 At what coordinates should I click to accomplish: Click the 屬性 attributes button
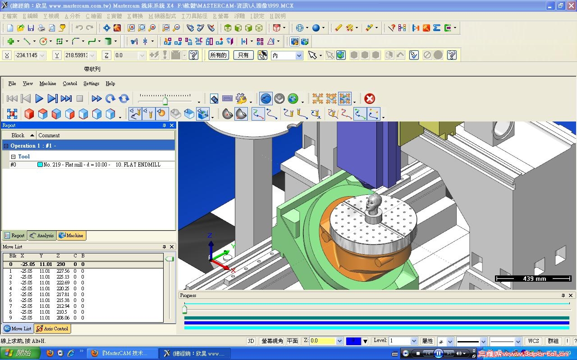(427, 341)
